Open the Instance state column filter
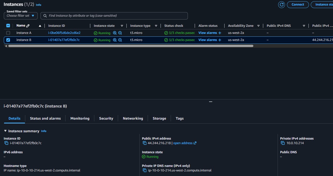Viewport: 333px width, 176px height. click(122, 26)
